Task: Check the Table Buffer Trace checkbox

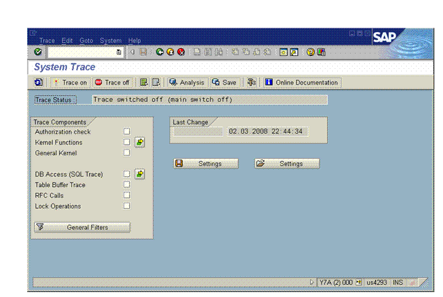Action: coord(127,184)
